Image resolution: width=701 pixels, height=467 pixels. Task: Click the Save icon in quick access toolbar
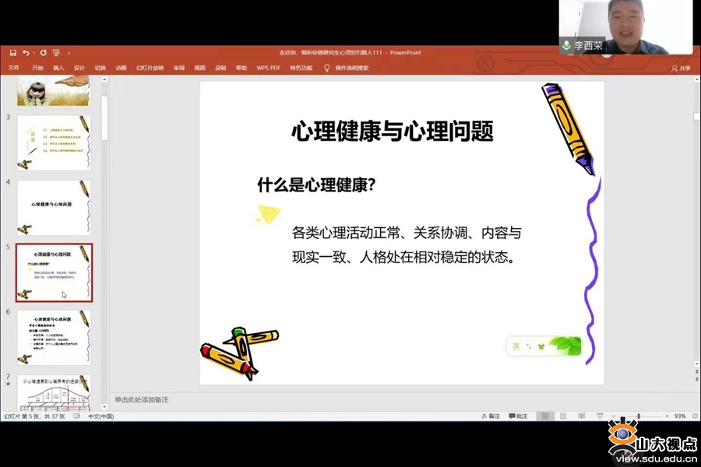point(13,52)
